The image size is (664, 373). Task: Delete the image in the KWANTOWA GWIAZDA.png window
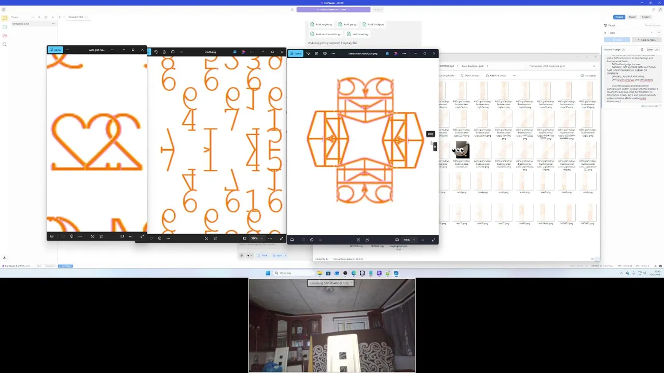[x=316, y=53]
